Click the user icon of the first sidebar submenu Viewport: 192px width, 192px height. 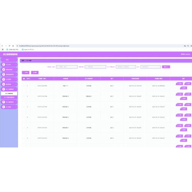pyautogui.click(x=4, y=65)
